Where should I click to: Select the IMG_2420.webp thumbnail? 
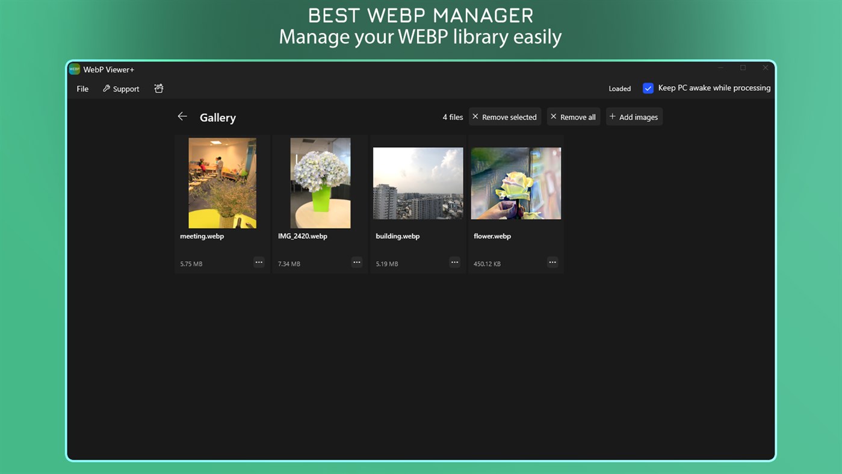[x=320, y=182]
